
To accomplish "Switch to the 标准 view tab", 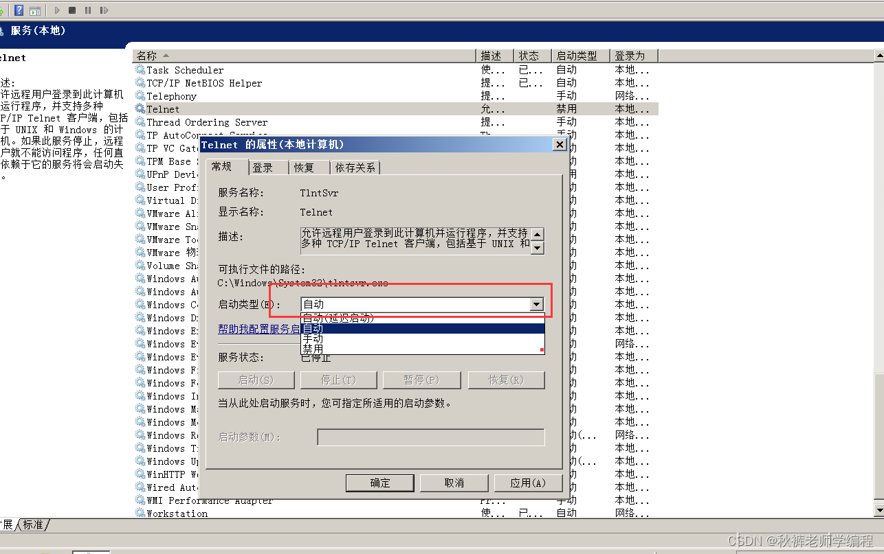I will pyautogui.click(x=33, y=524).
